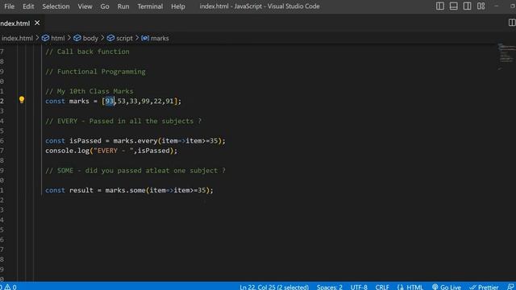Close the index.html tab
This screenshot has height=290, width=516.
click(37, 23)
